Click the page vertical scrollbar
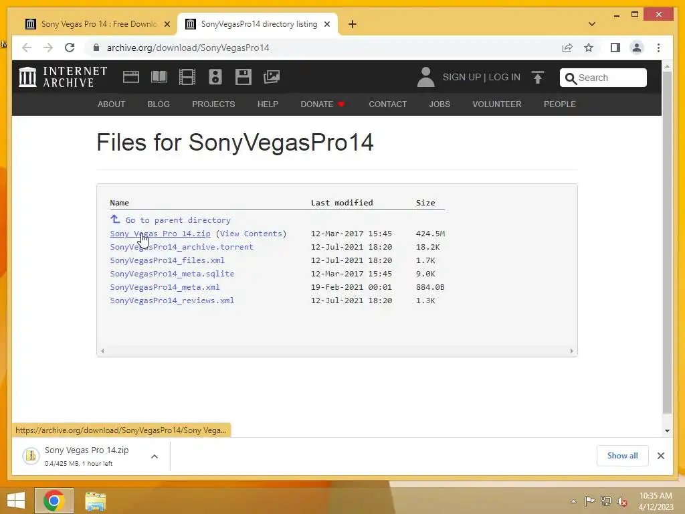The height and width of the screenshot is (514, 685). click(667, 242)
